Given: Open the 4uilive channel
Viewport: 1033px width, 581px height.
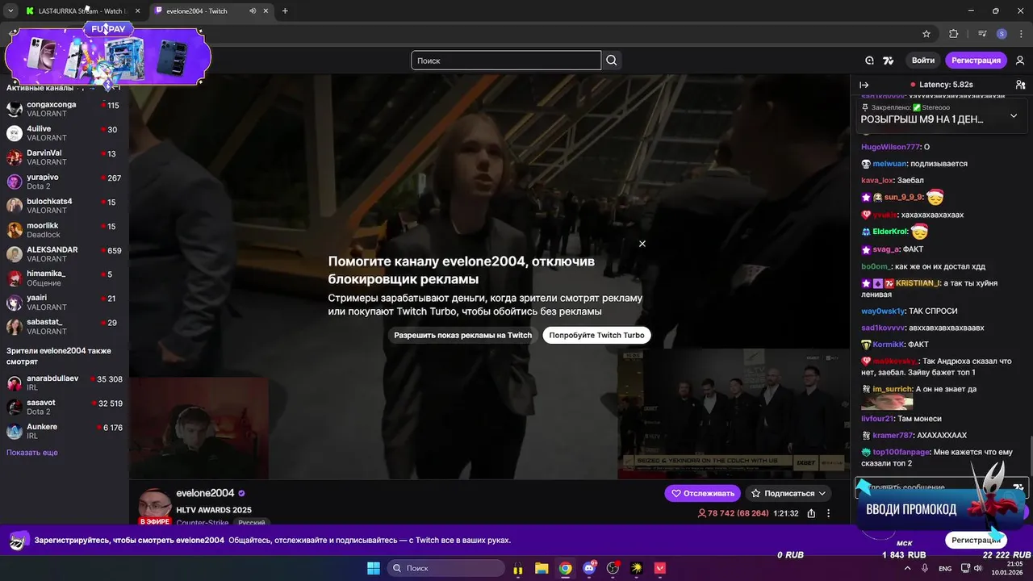Looking at the screenshot, I should tap(65, 133).
